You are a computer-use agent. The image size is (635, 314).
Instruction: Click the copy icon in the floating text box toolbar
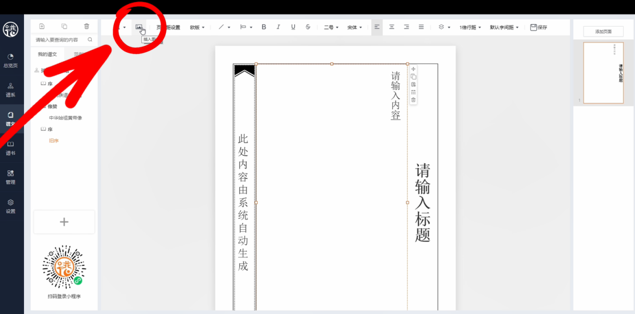(413, 77)
